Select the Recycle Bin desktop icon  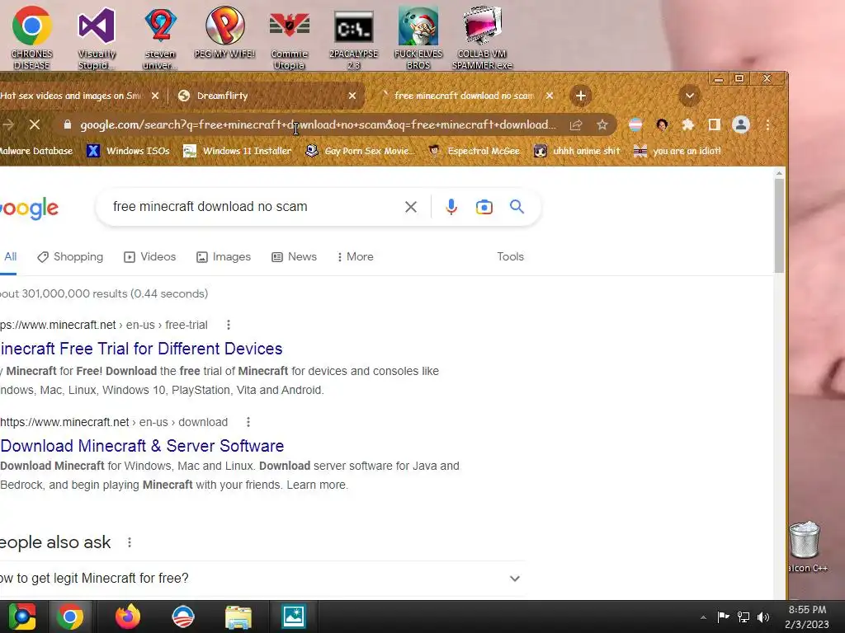[x=805, y=546]
